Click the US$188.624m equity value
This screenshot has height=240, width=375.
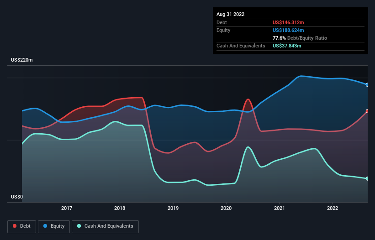288,30
